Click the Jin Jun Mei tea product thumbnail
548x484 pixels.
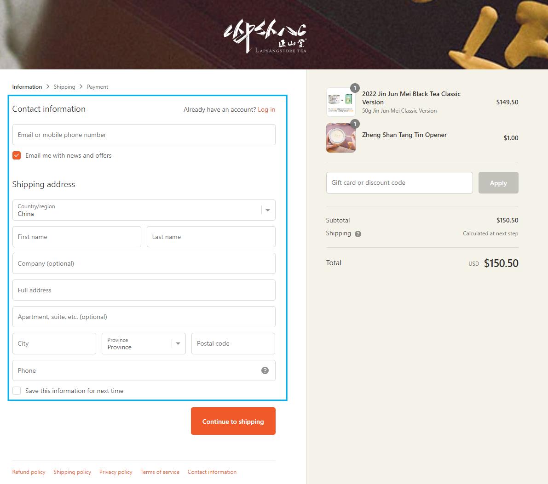[x=341, y=102]
